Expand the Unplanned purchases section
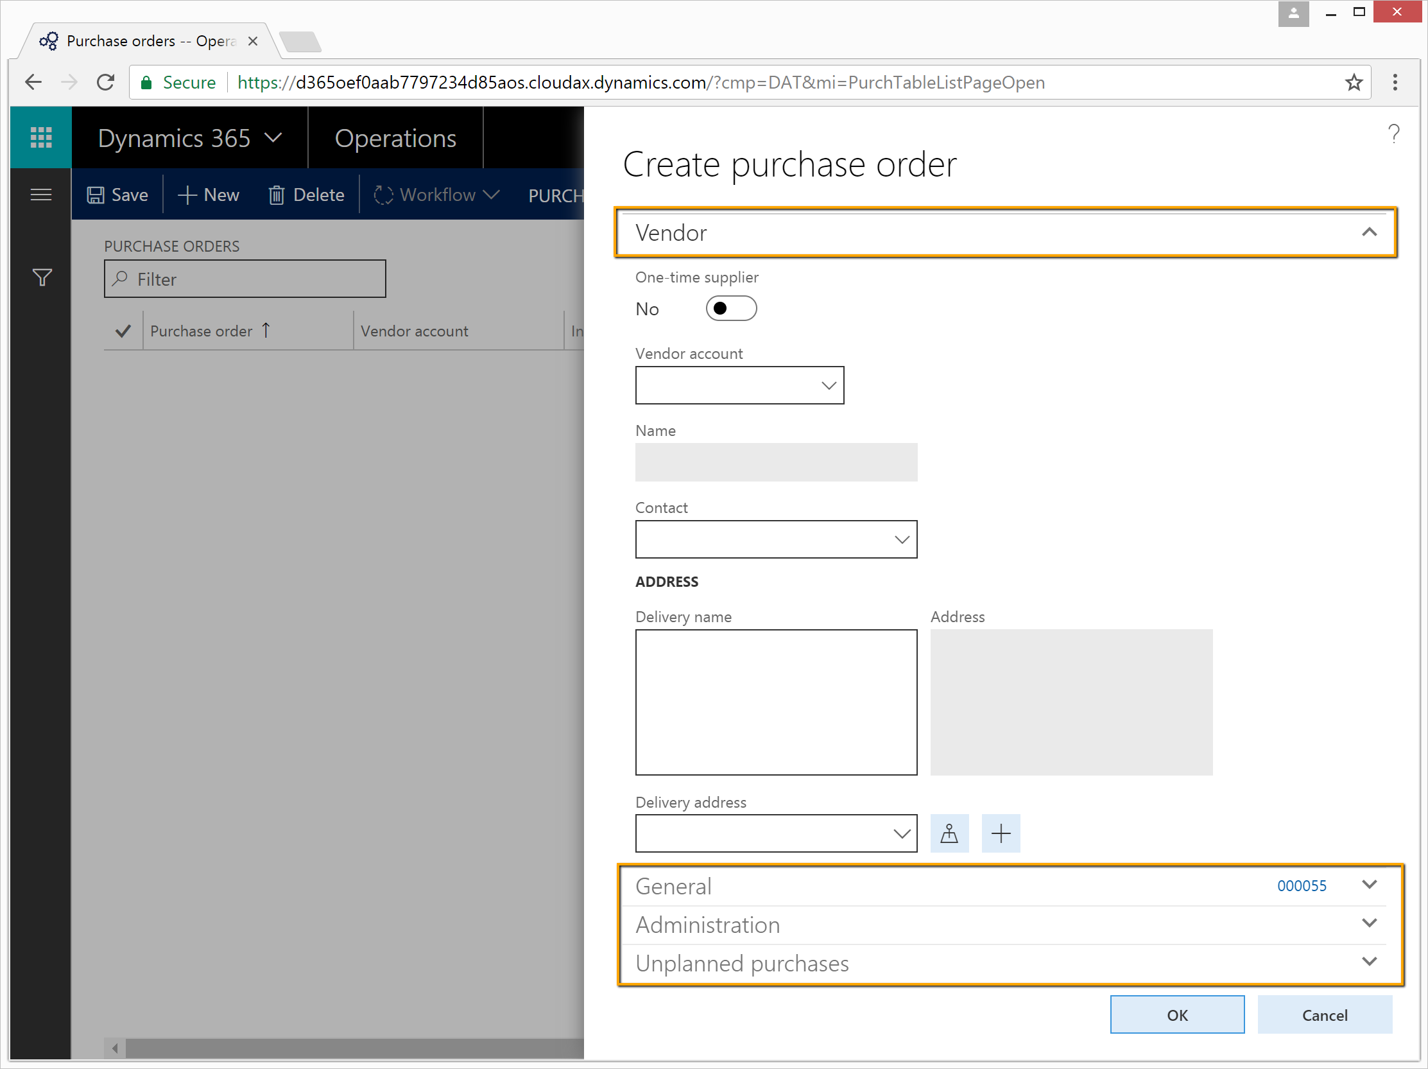The image size is (1428, 1069). click(x=1368, y=962)
